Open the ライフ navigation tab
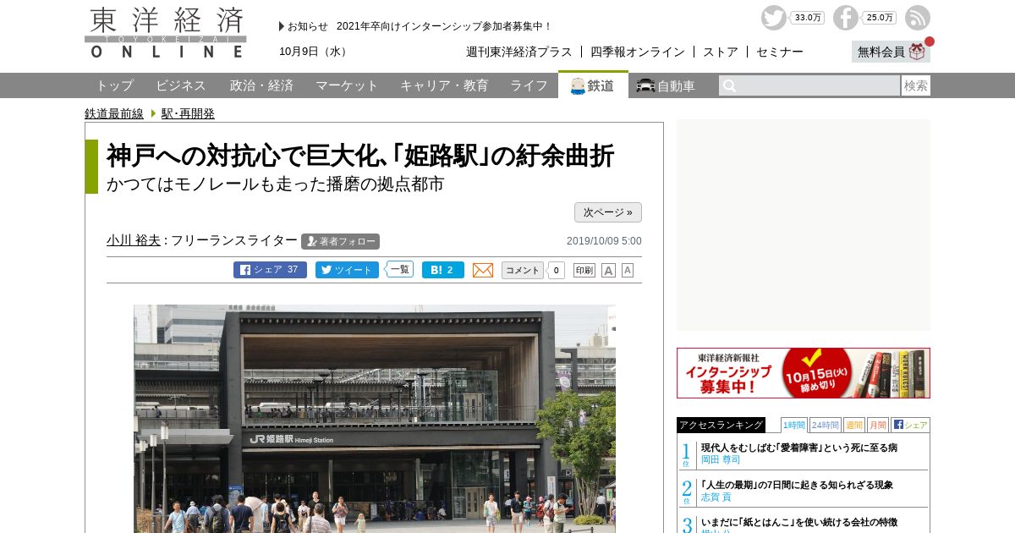Viewport: 1015px width, 533px height. [x=529, y=85]
